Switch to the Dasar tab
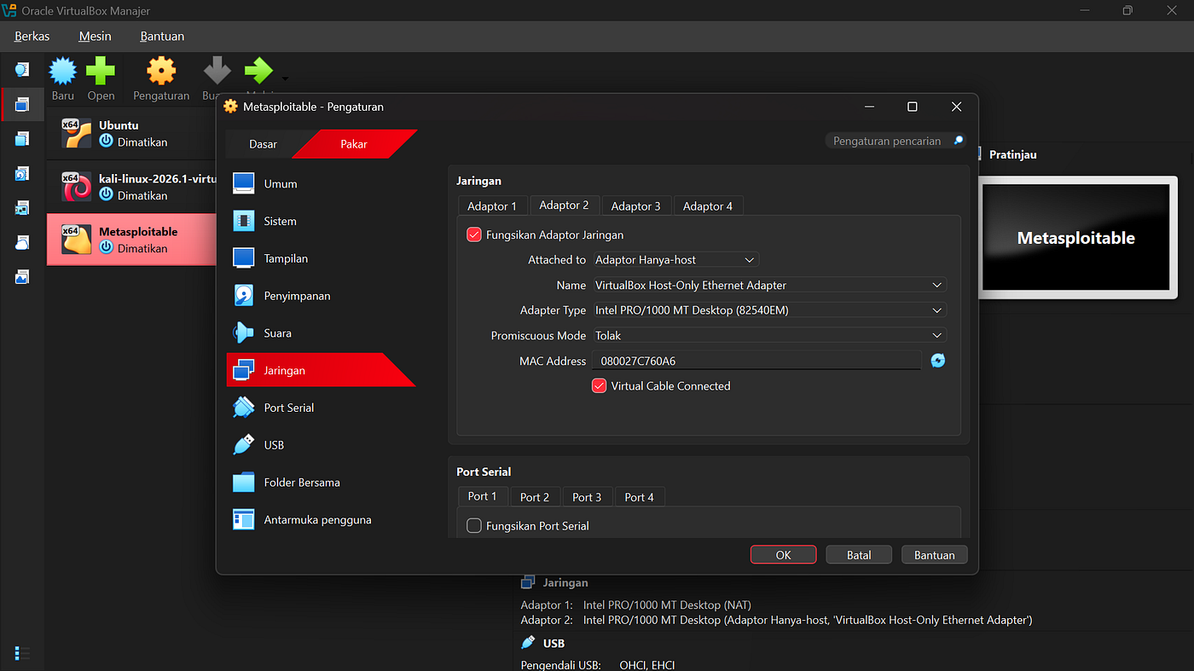This screenshot has width=1194, height=671. (x=263, y=144)
